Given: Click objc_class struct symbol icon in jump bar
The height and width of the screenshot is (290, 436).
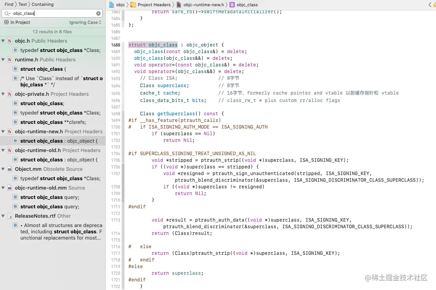Looking at the screenshot, I should click(232, 5).
